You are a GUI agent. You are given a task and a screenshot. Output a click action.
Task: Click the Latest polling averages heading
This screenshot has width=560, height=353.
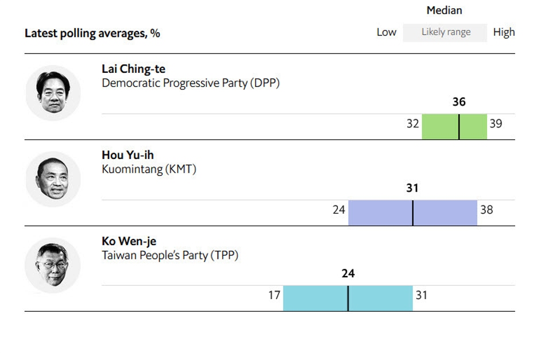(x=92, y=33)
